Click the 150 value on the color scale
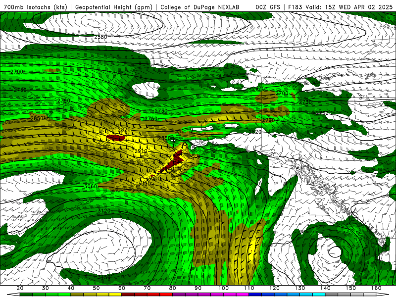The height and width of the screenshot is (297, 396). pos(351,288)
